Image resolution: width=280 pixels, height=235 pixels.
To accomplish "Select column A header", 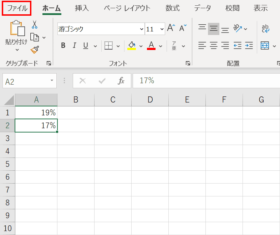I will [x=36, y=100].
